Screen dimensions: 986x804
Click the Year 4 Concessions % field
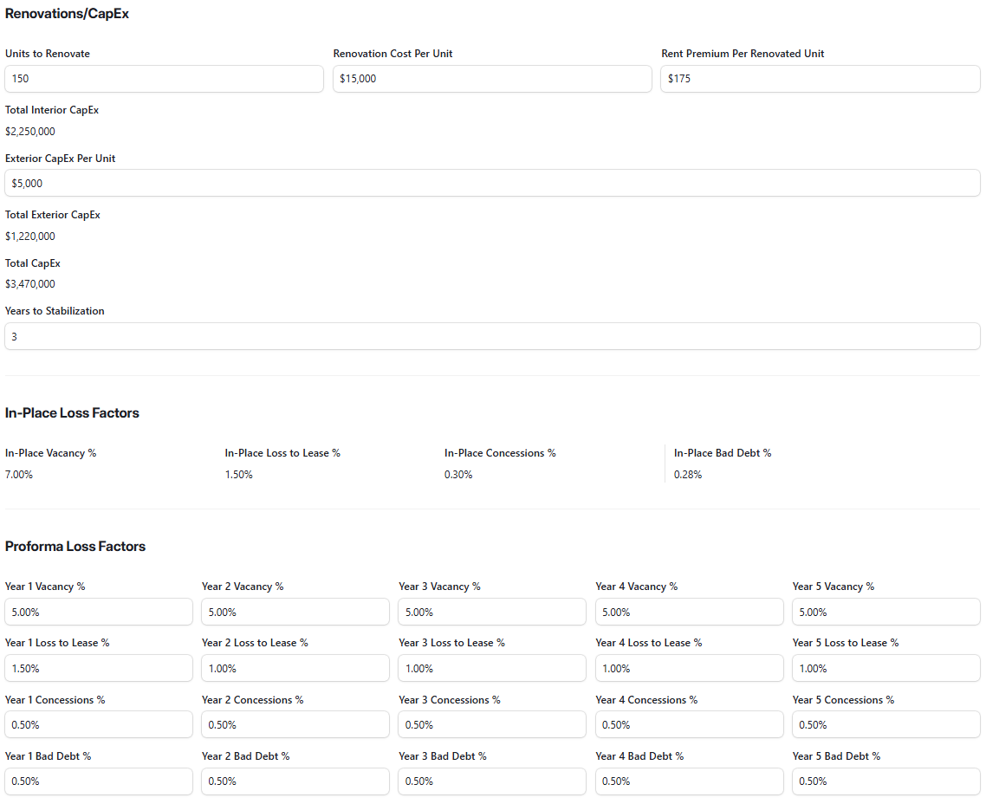689,724
